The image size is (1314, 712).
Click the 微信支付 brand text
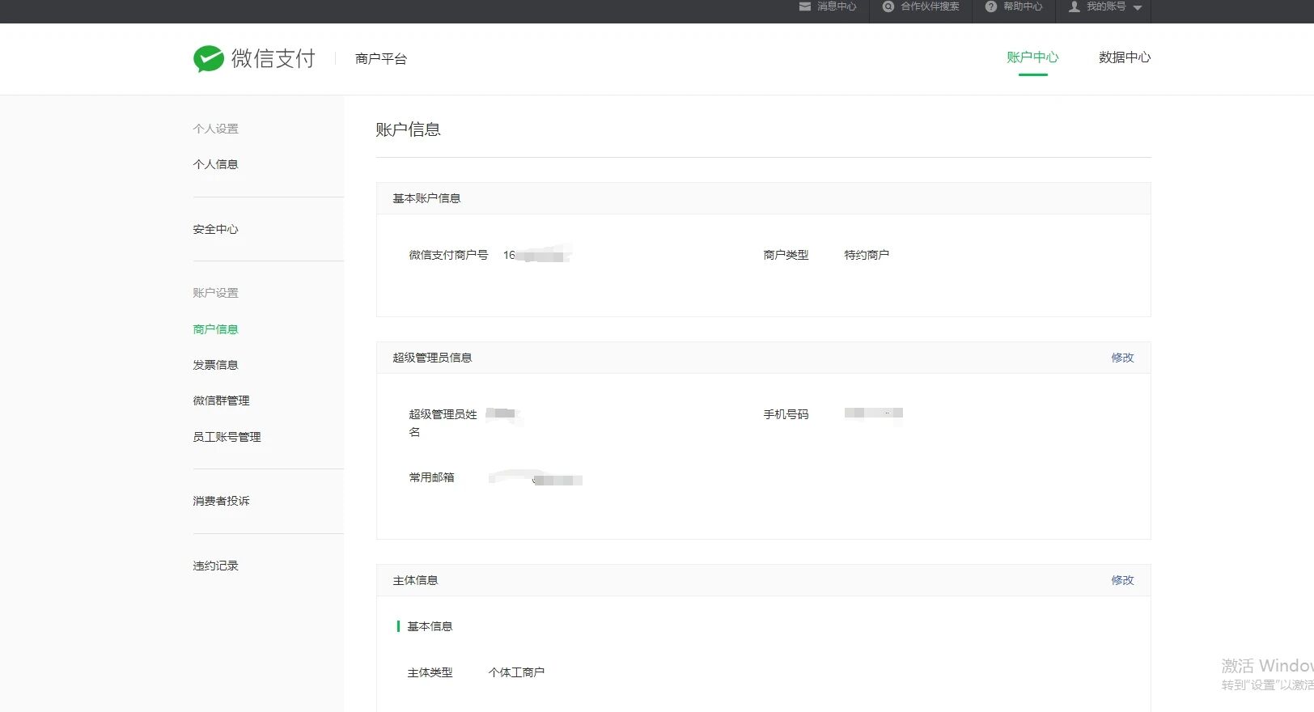tap(273, 58)
